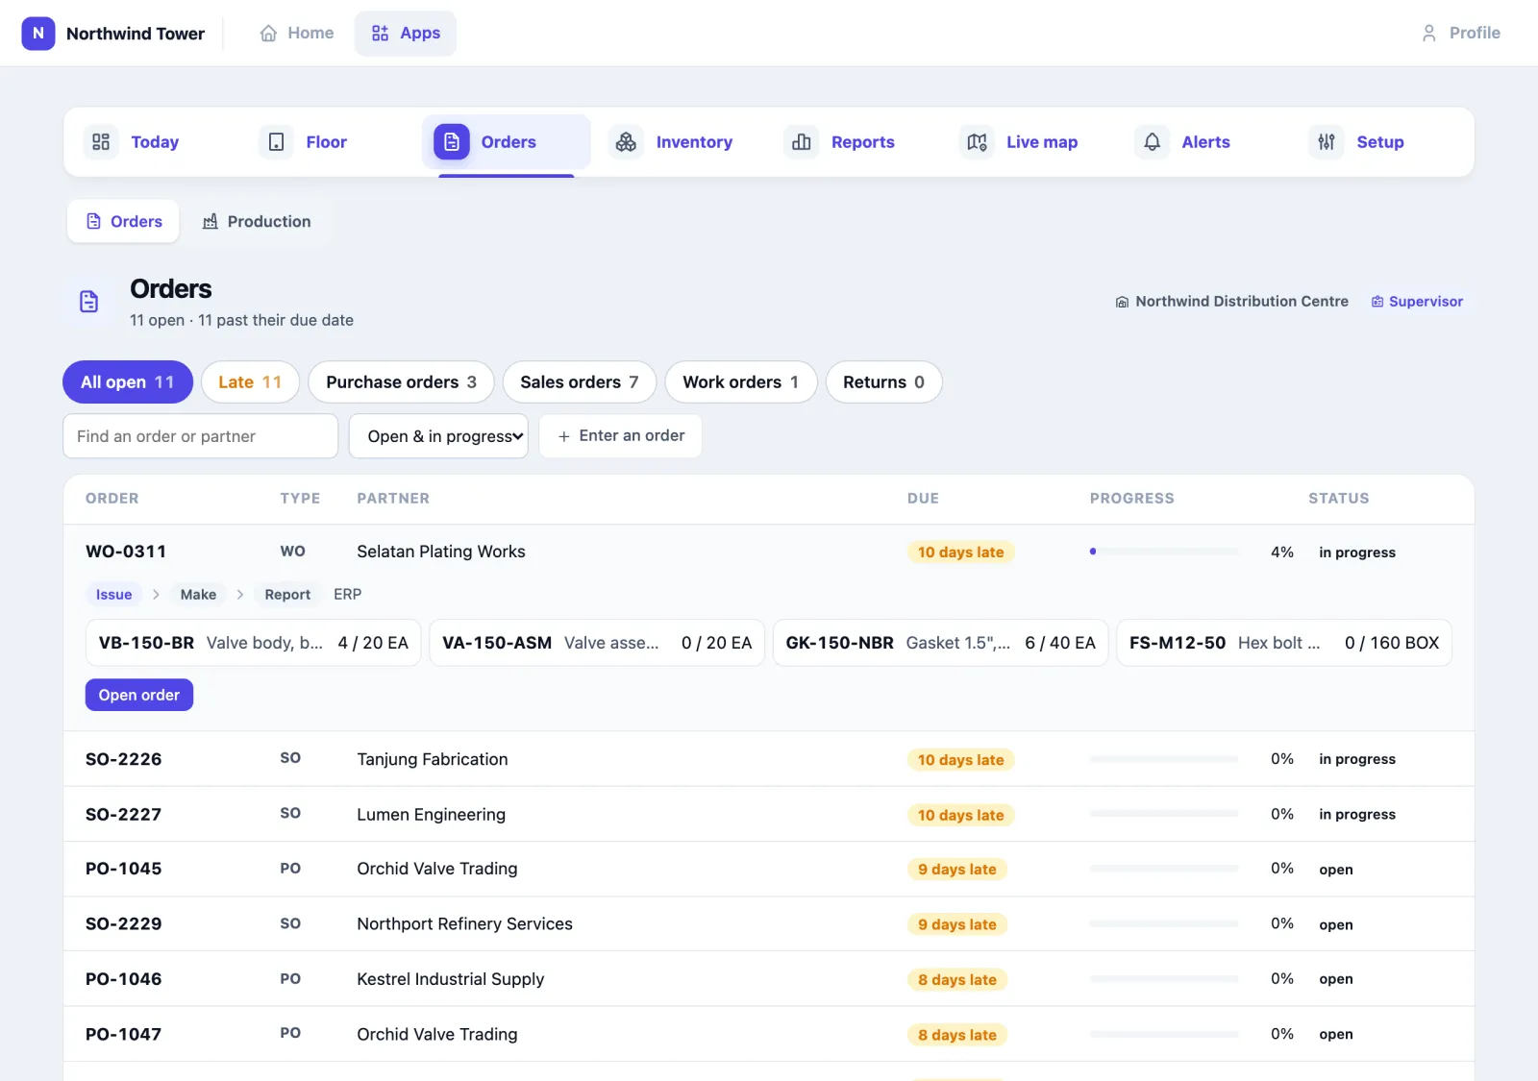The image size is (1538, 1081).
Task: Click the Supervisor role link
Action: point(1417,302)
